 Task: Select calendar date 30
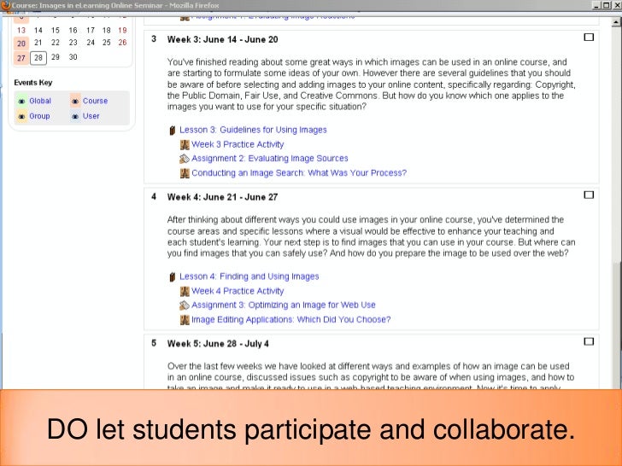click(x=73, y=57)
